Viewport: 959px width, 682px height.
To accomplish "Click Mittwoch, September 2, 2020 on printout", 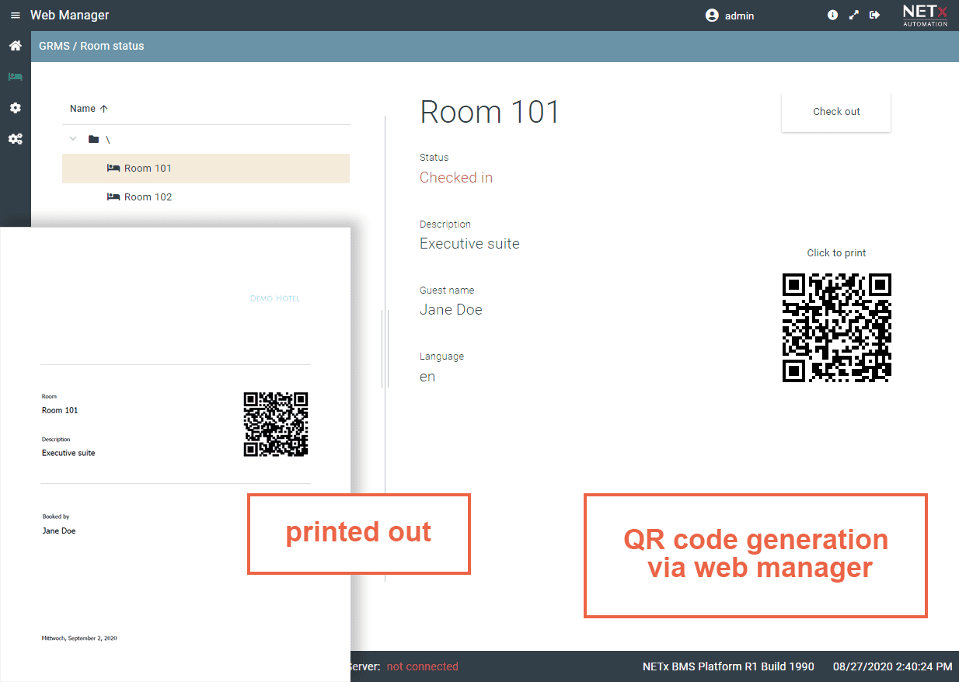I will pyautogui.click(x=79, y=638).
